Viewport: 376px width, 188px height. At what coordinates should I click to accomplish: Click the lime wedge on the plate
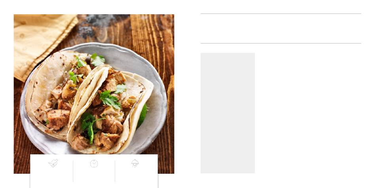point(142,116)
